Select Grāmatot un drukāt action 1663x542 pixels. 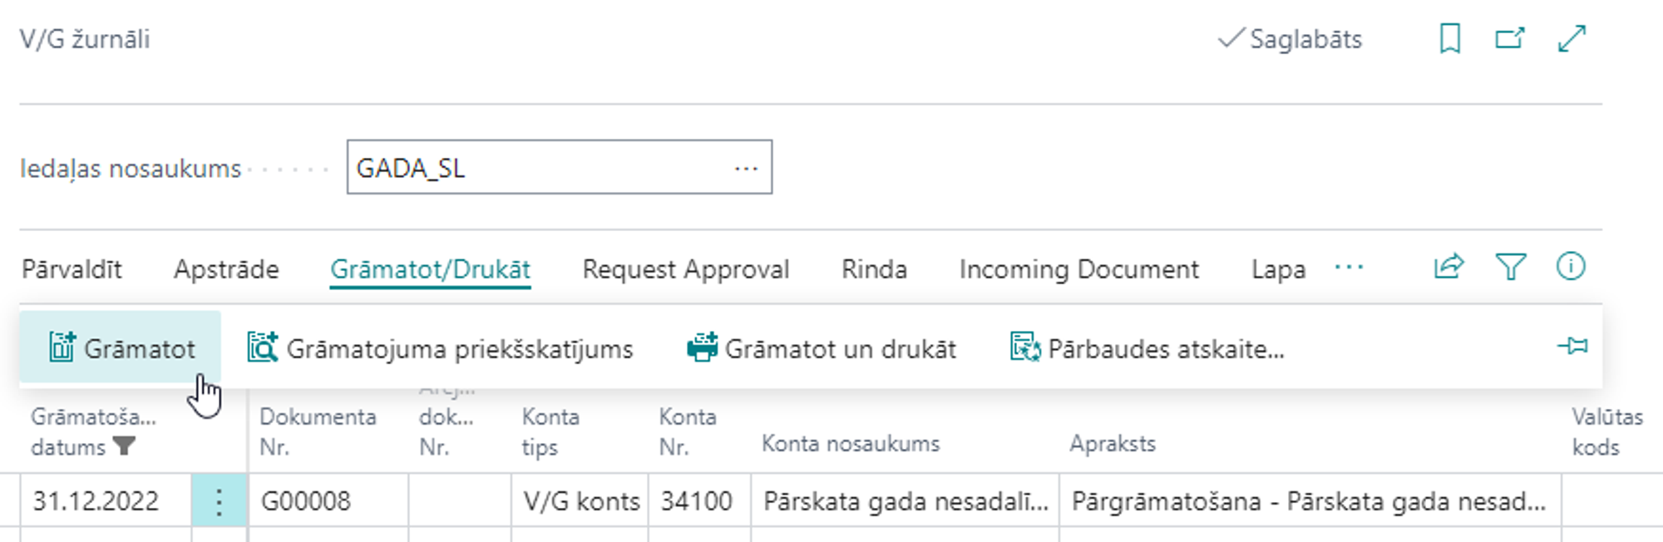coord(822,348)
